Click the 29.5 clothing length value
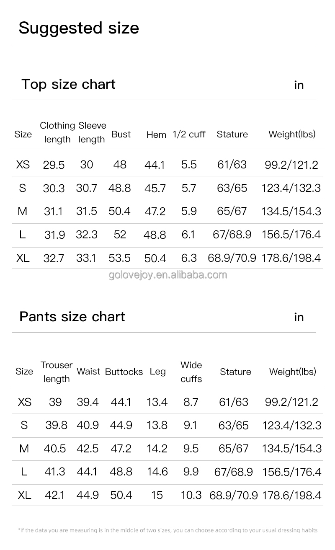335x550 pixels. [x=54, y=165]
